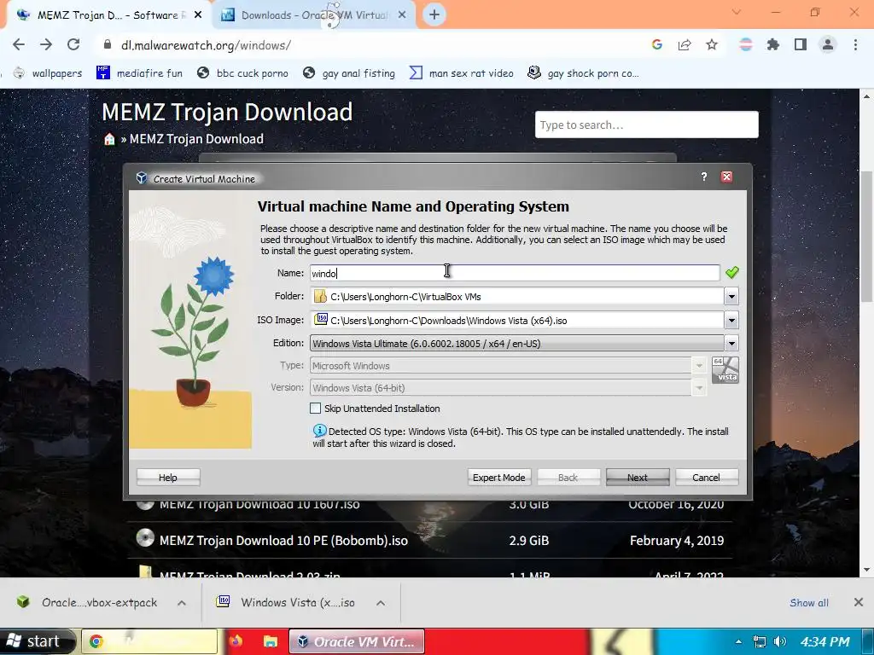Screen dimensions: 874x655
Task: Click the greyed-out Back button
Action: pyautogui.click(x=568, y=478)
